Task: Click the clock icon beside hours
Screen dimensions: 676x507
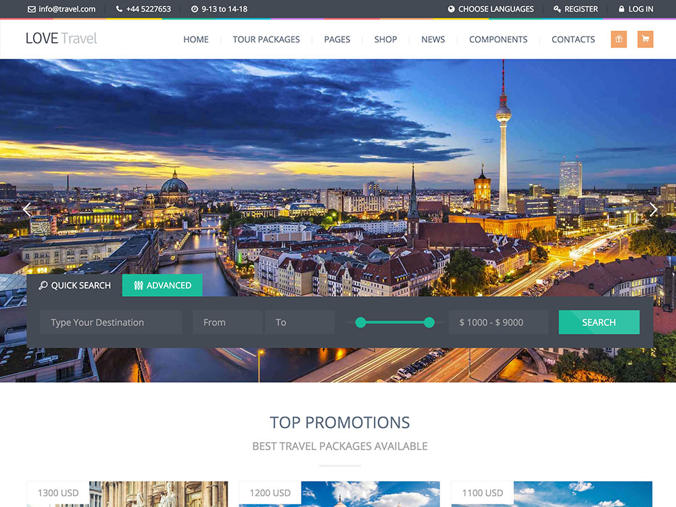Action: (195, 9)
